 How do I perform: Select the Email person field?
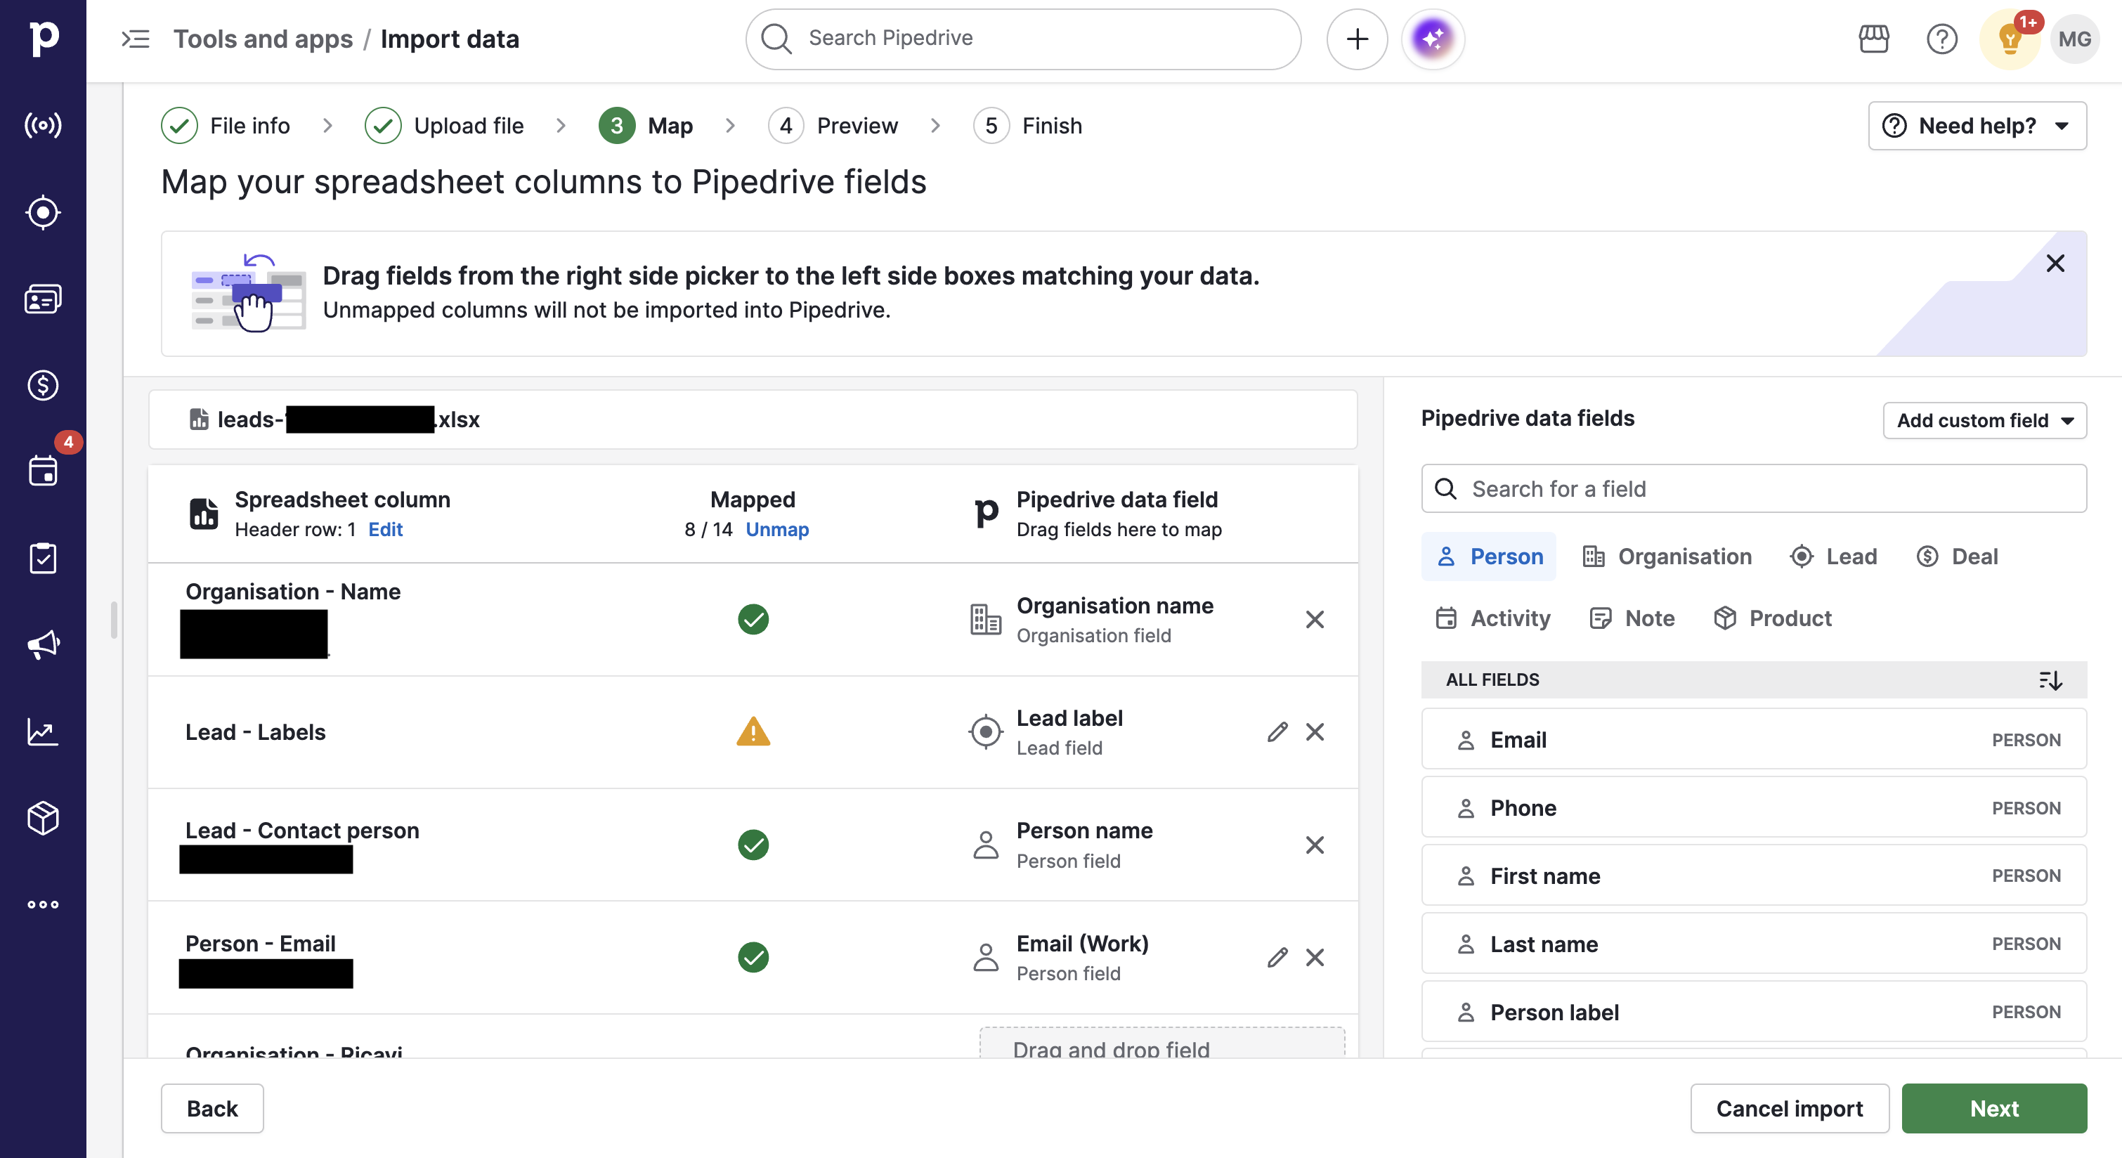(1754, 740)
